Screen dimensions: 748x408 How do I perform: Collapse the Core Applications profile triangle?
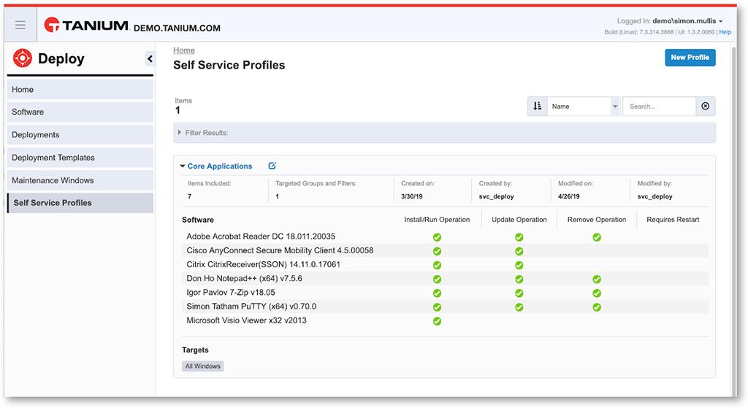pyautogui.click(x=182, y=166)
